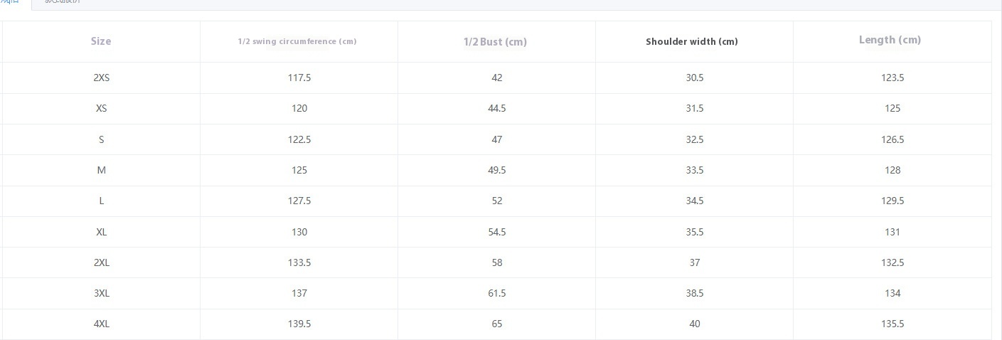Click the 1/2 Bust (cm) header

[x=495, y=41]
